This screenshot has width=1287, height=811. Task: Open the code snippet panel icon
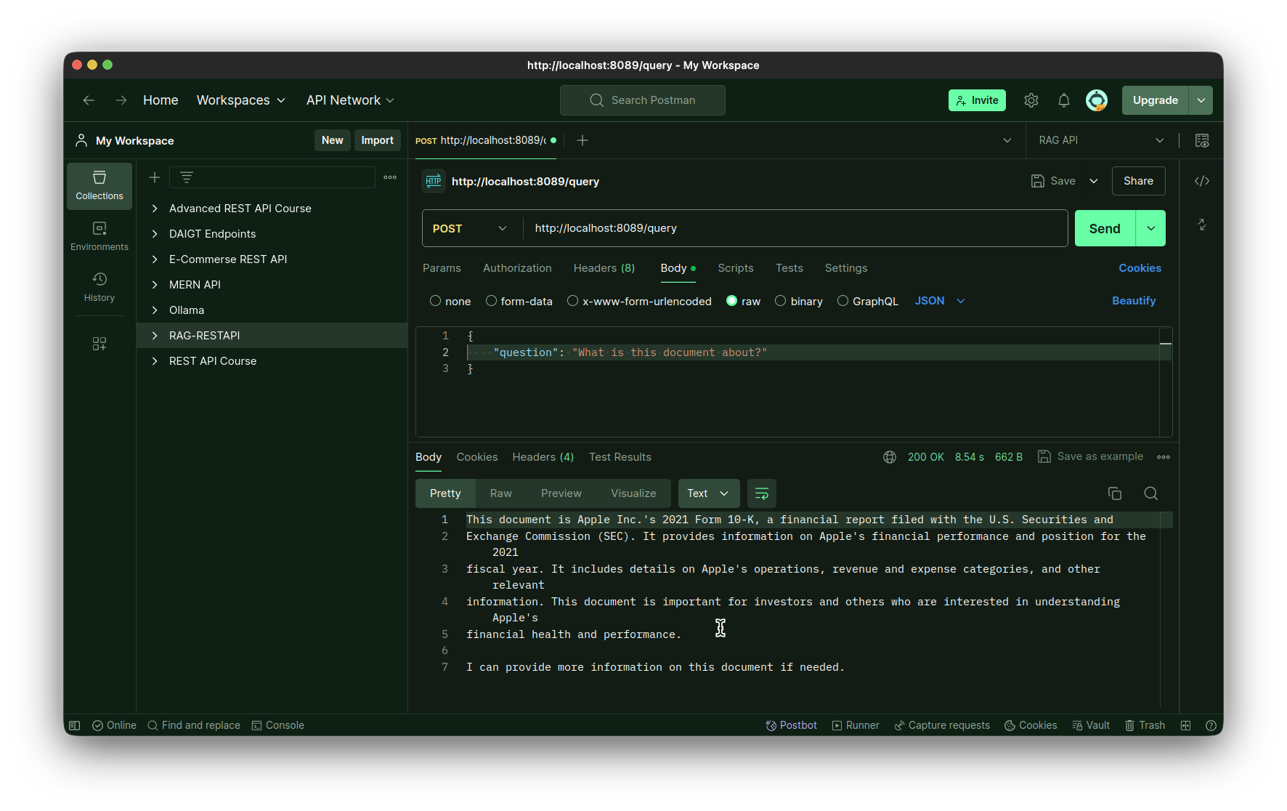point(1202,181)
